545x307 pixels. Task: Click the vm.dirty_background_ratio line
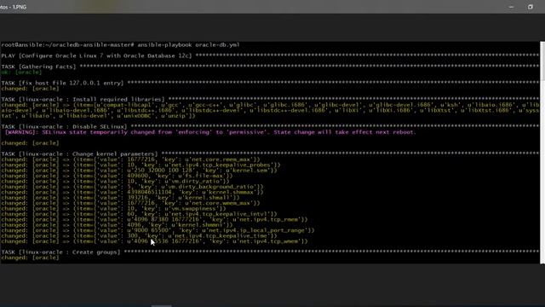click(x=132, y=187)
